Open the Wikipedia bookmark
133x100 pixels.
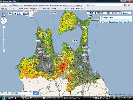(56, 9)
